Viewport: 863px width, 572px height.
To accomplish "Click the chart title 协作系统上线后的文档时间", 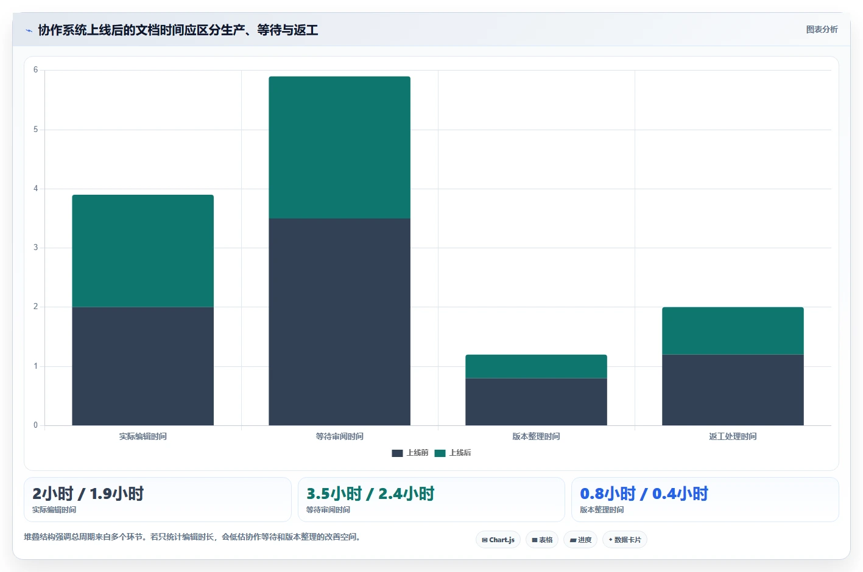I will [x=178, y=30].
